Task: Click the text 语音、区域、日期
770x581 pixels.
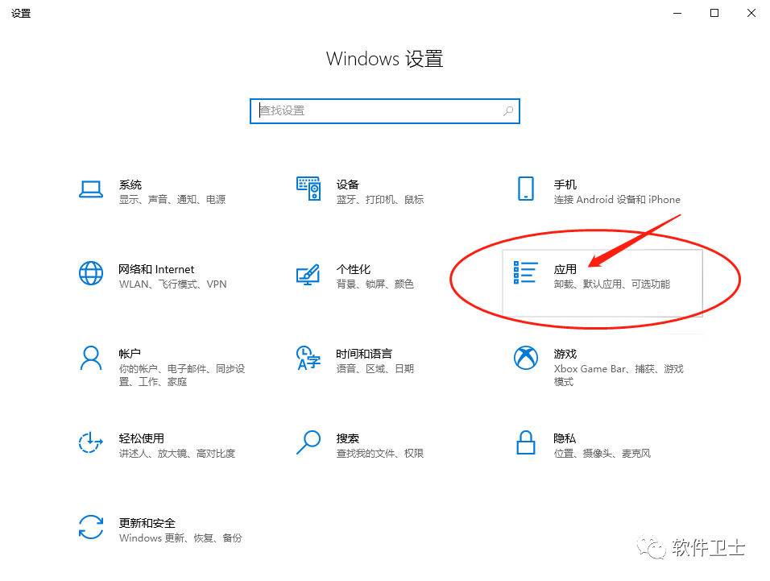Action: click(x=375, y=368)
